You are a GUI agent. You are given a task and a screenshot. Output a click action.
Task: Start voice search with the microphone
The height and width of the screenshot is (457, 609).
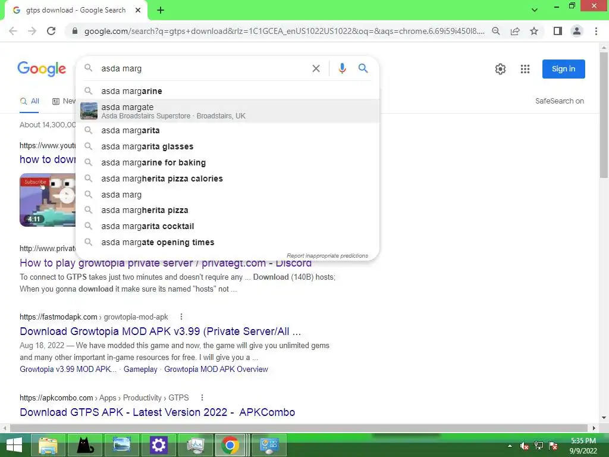(x=342, y=68)
